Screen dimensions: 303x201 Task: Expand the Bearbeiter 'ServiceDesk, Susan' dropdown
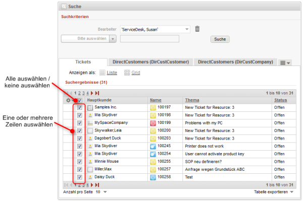pos(187,29)
